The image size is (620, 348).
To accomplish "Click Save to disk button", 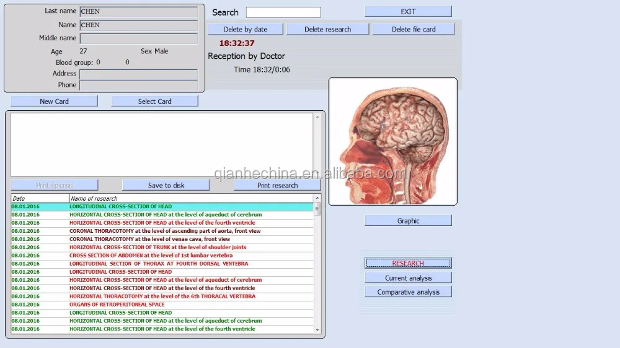I will pyautogui.click(x=166, y=185).
